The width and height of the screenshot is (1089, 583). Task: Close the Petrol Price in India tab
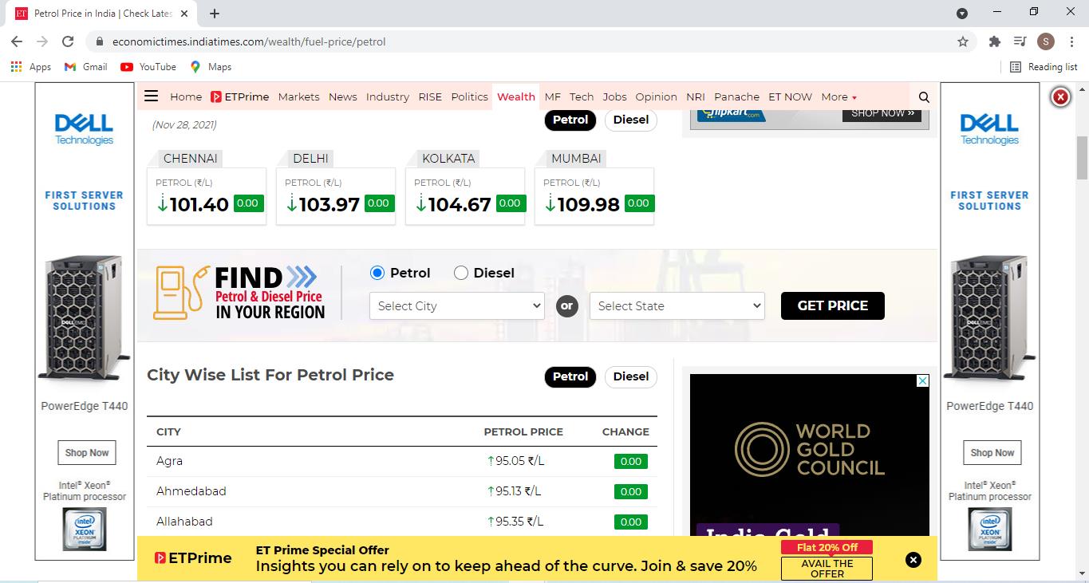tap(185, 14)
